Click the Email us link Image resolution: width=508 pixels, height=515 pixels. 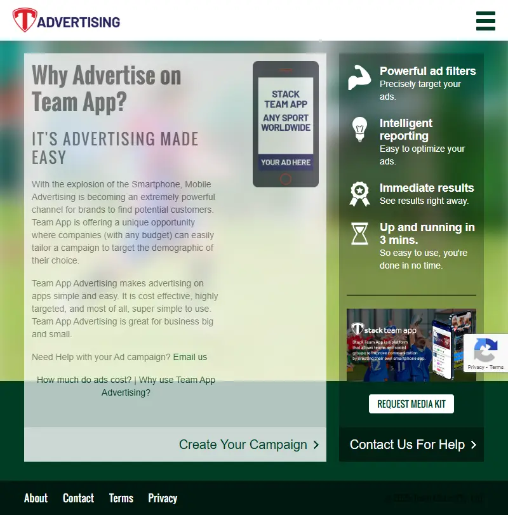[190, 357]
